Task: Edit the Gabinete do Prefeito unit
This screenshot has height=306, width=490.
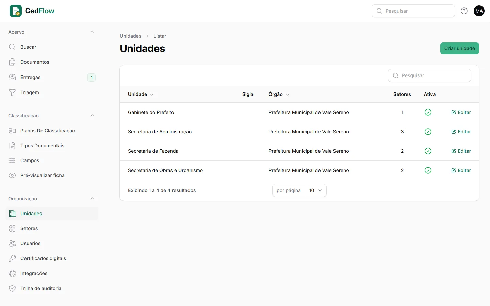Action: [x=461, y=112]
